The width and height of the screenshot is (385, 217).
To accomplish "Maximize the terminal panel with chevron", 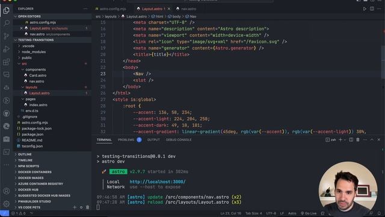I will tap(372, 140).
